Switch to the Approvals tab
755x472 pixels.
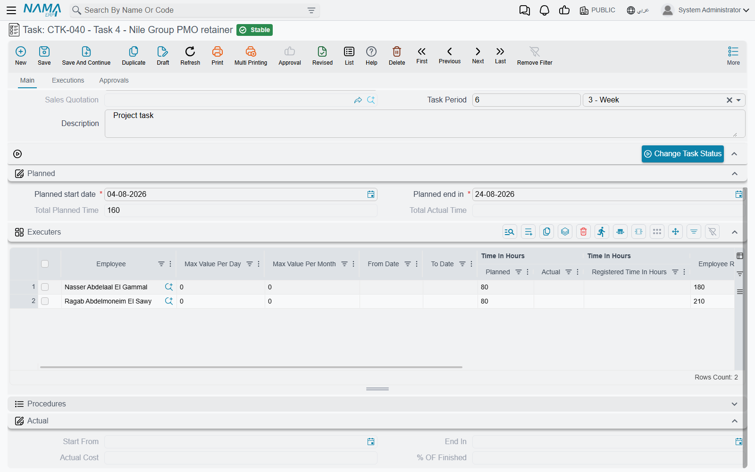point(114,80)
